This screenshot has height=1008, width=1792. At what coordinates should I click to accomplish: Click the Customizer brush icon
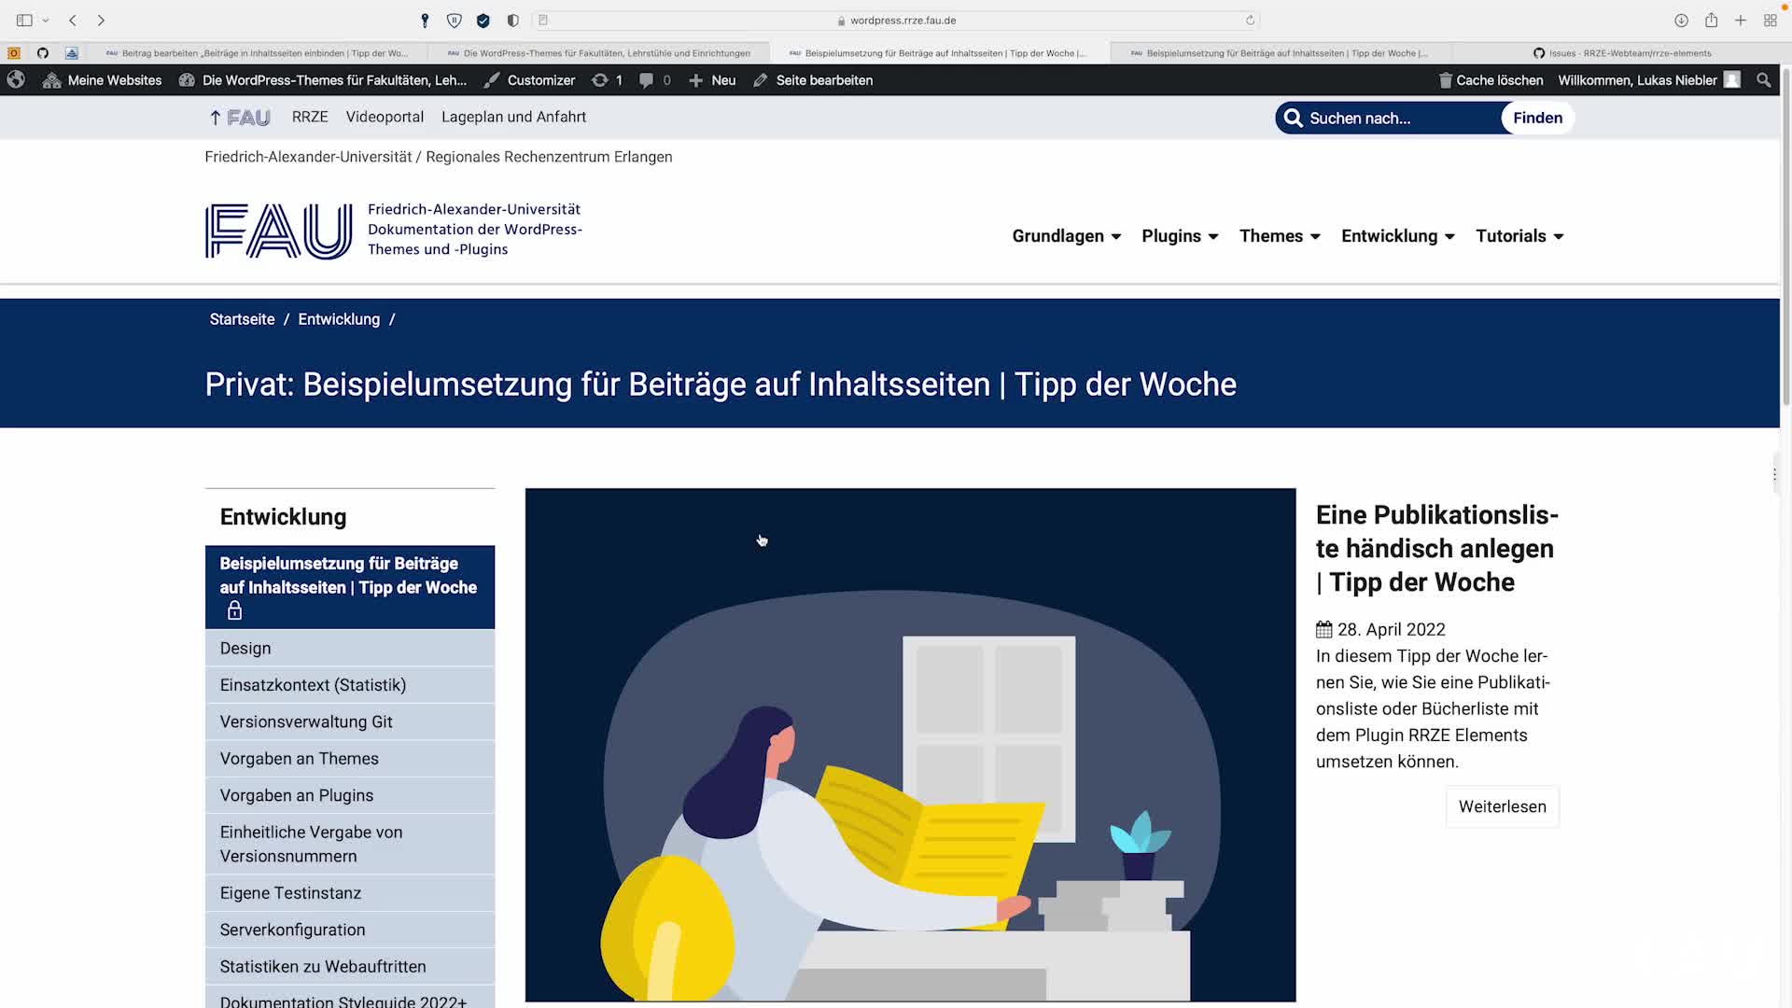(492, 80)
